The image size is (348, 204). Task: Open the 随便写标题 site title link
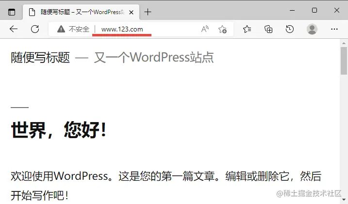(x=40, y=57)
